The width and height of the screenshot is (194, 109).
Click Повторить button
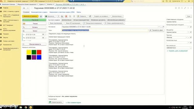(82, 16)
